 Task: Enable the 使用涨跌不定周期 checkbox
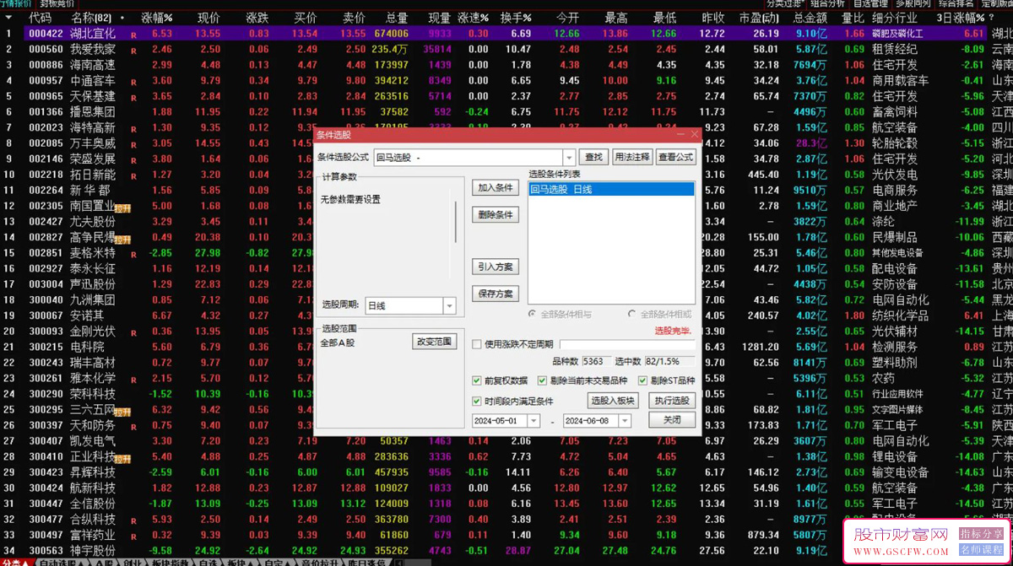[x=477, y=344]
